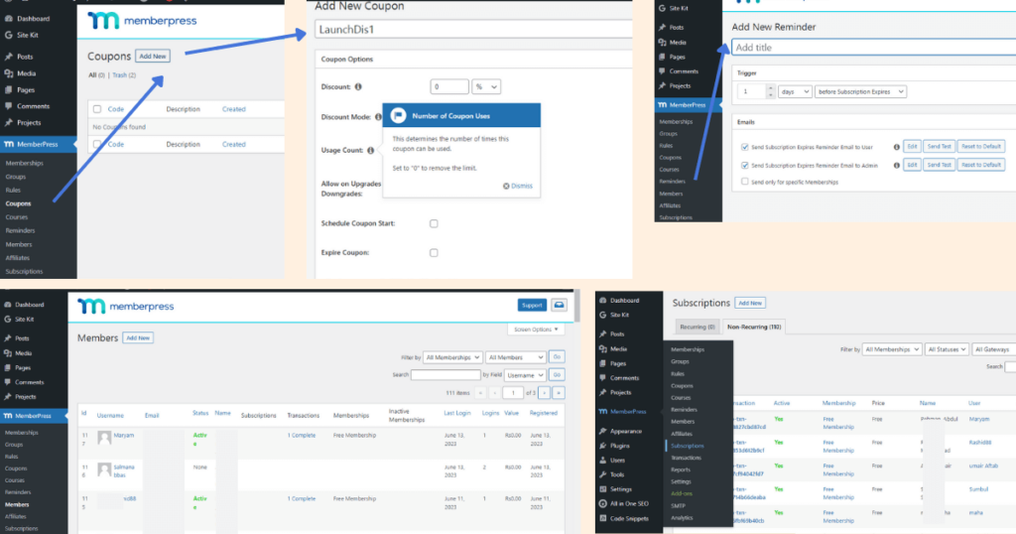The image size is (1016, 534).
Task: Click Users icon in the Subscriptions screenshot sidebar
Action: click(x=602, y=461)
